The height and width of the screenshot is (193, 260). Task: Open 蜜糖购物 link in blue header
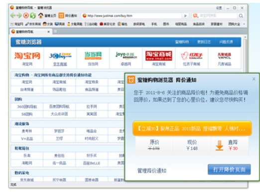[x=182, y=42]
